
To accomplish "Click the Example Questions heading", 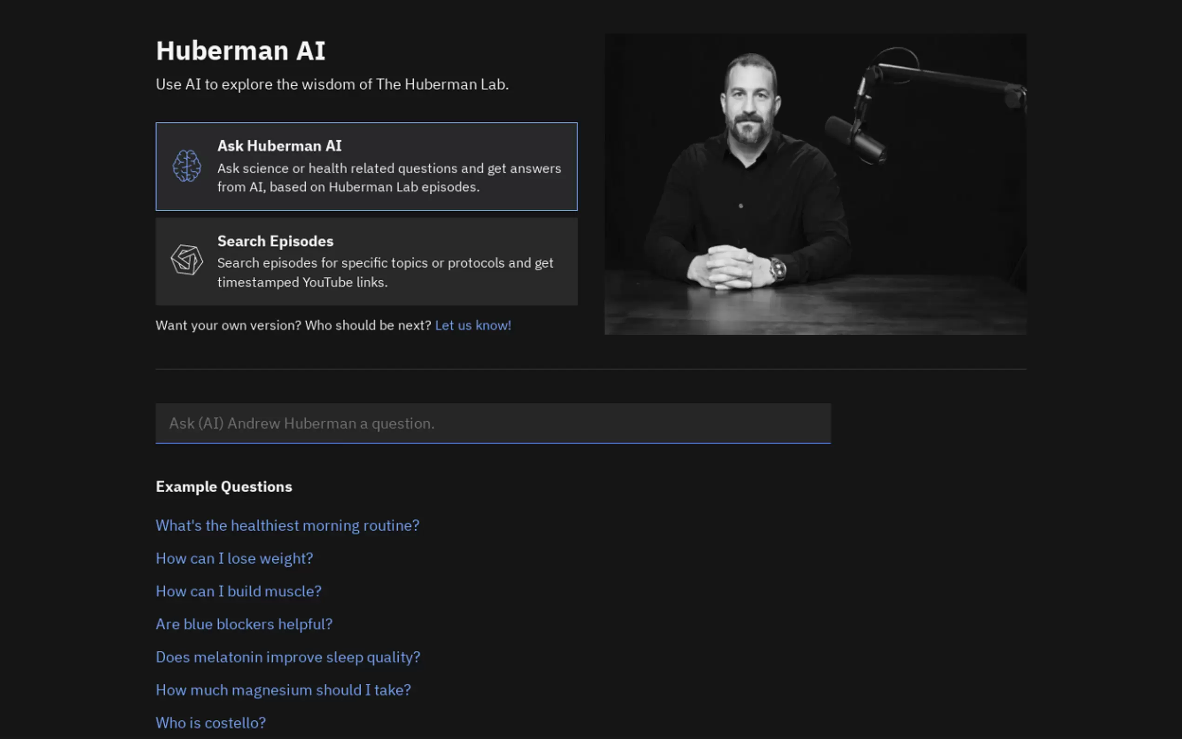I will pyautogui.click(x=224, y=487).
